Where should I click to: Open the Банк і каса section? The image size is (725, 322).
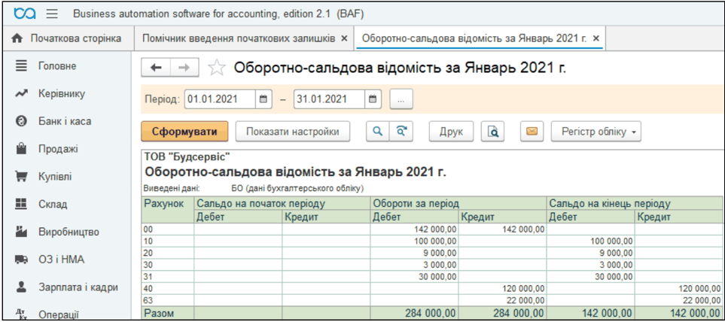[65, 121]
